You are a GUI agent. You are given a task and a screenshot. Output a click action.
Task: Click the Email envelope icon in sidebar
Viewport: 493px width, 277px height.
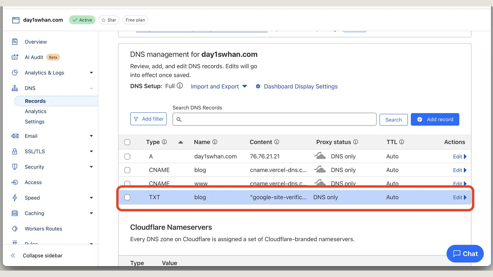coord(15,136)
